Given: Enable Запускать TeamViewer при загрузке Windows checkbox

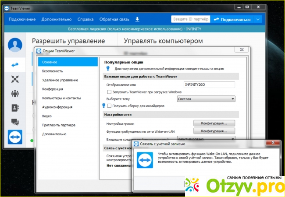Looking at the screenshot, I should click(109, 92).
